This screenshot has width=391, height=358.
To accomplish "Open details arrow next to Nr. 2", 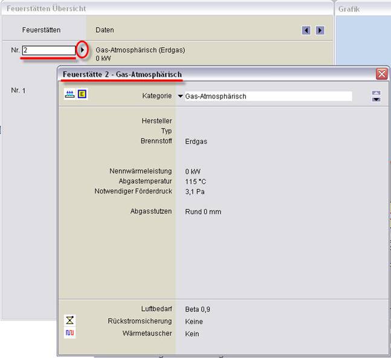I will [83, 50].
